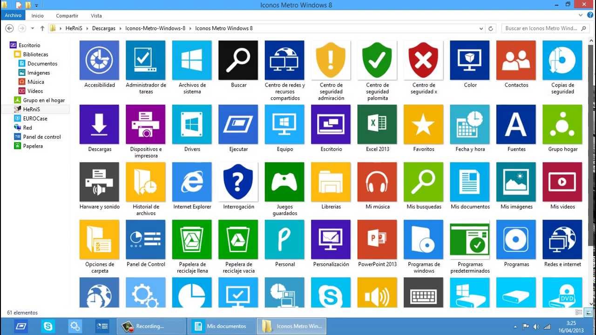Click Iconos-Metro-Windows-8 breadcrumb segment
This screenshot has width=596, height=335.
(x=155, y=28)
